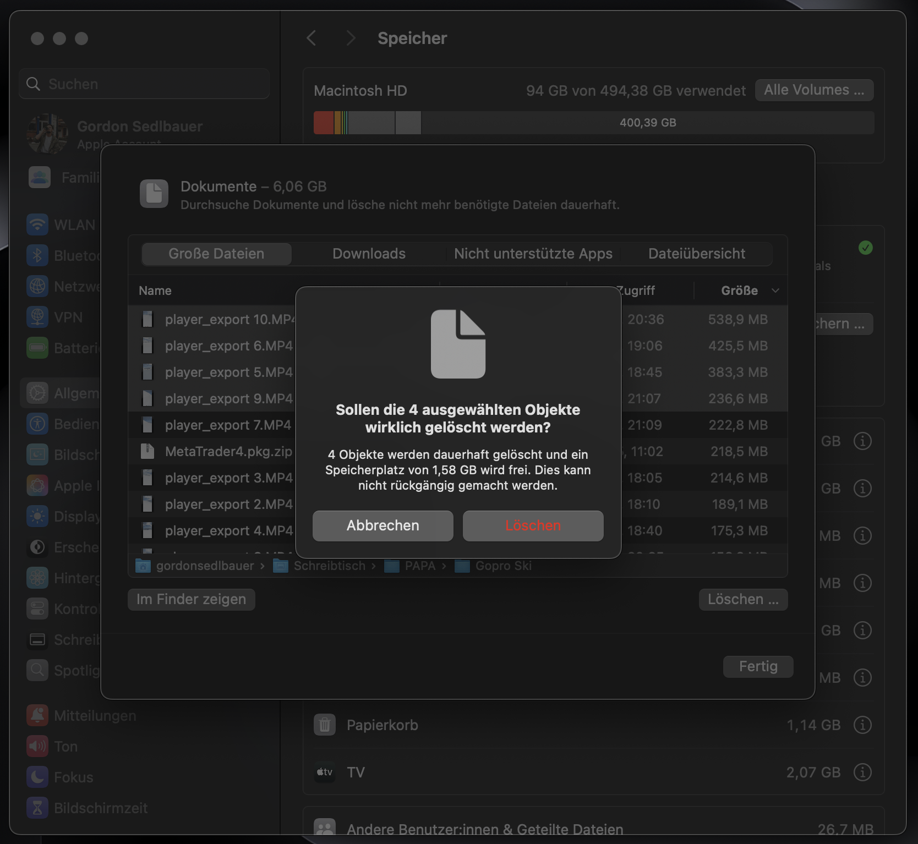
Task: Click the Macintosh HD storage usage bar
Action: click(x=593, y=123)
